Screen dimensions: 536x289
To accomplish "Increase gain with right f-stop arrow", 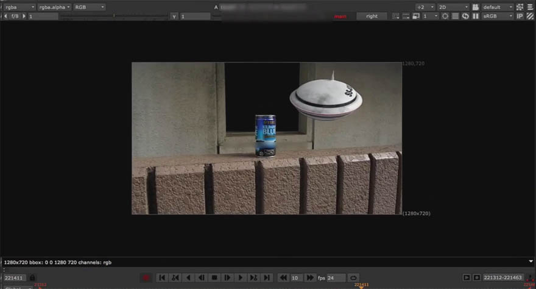I will click(24, 16).
